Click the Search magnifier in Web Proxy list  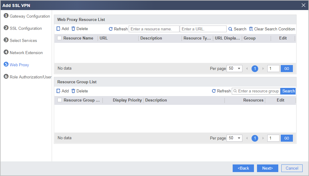(x=230, y=29)
